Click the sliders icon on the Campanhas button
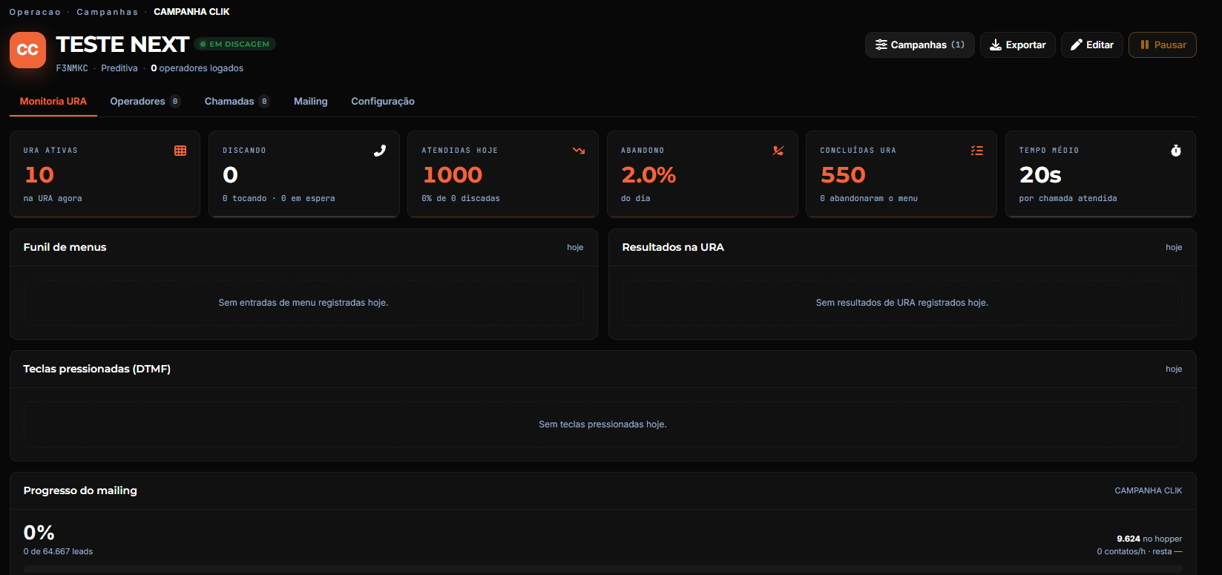Screen dimensions: 1222x575 [x=881, y=45]
